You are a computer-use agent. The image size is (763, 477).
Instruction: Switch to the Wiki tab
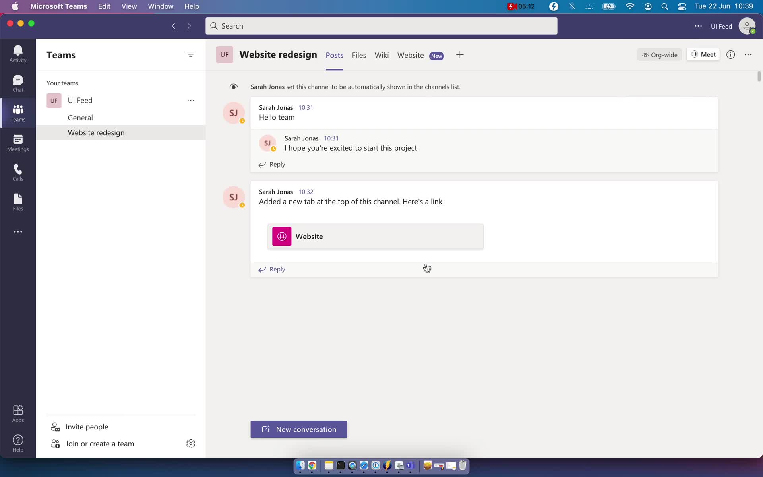(x=382, y=55)
